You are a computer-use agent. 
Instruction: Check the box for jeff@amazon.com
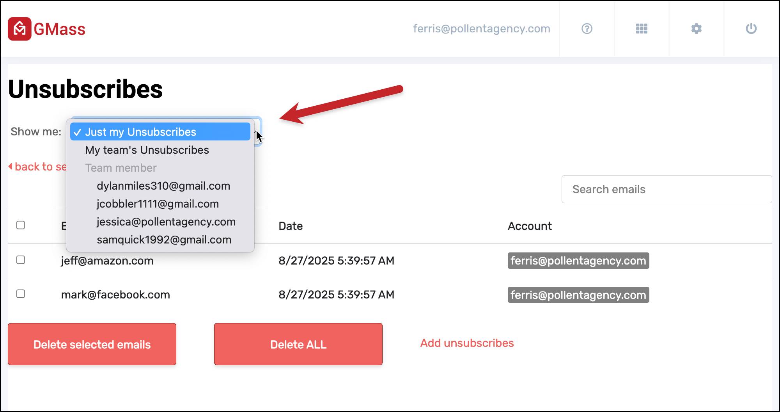(21, 260)
